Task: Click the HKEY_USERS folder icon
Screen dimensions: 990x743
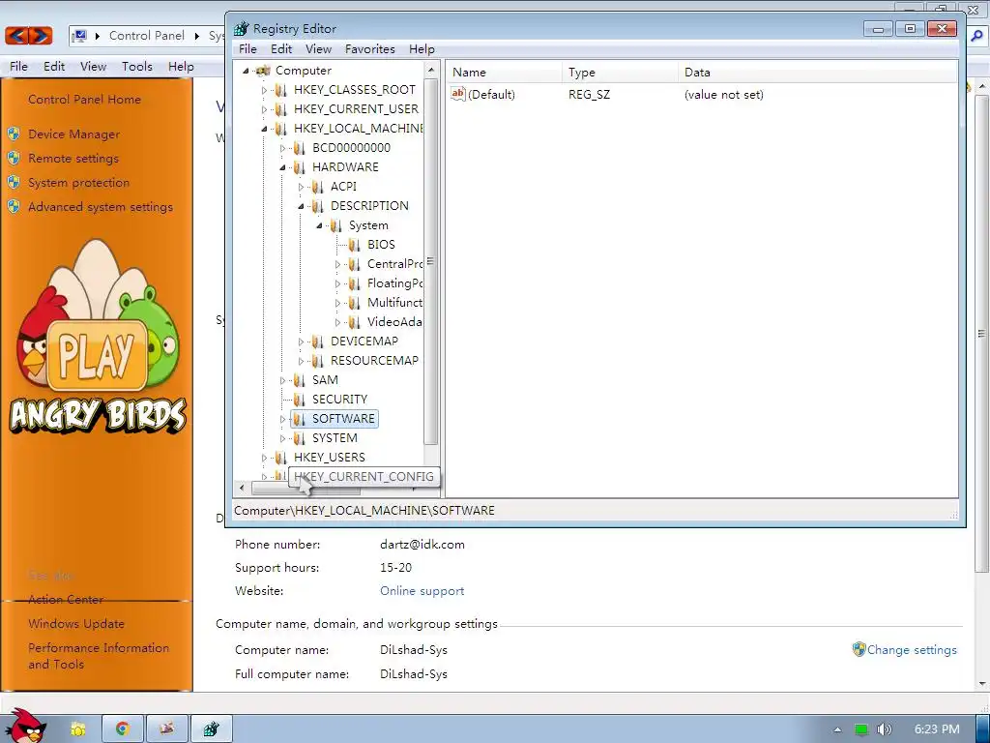Action: (x=281, y=458)
